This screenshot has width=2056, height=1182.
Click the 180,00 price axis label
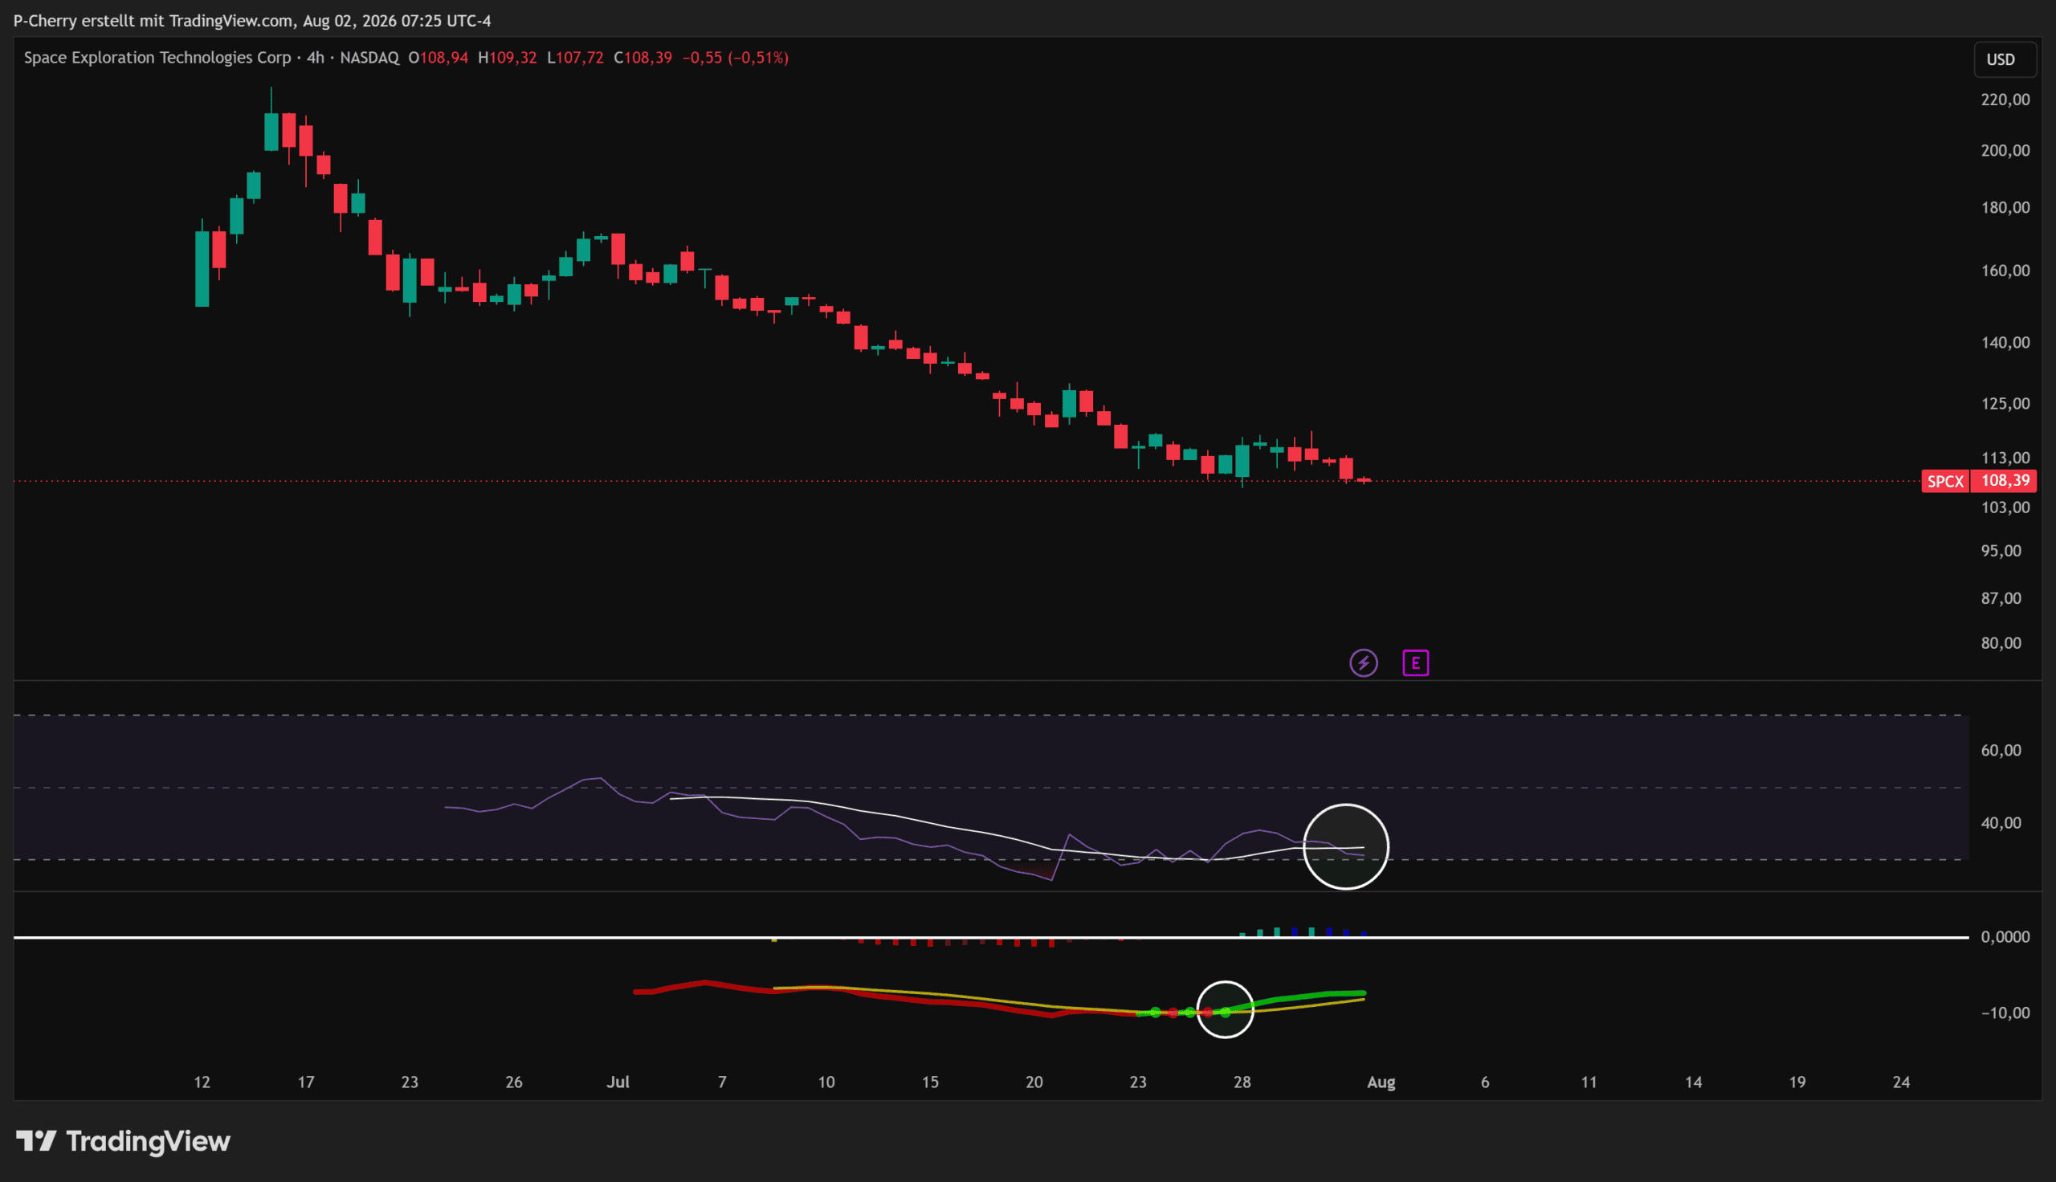coord(2005,208)
